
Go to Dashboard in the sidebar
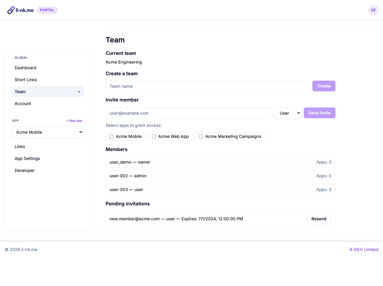pos(25,68)
